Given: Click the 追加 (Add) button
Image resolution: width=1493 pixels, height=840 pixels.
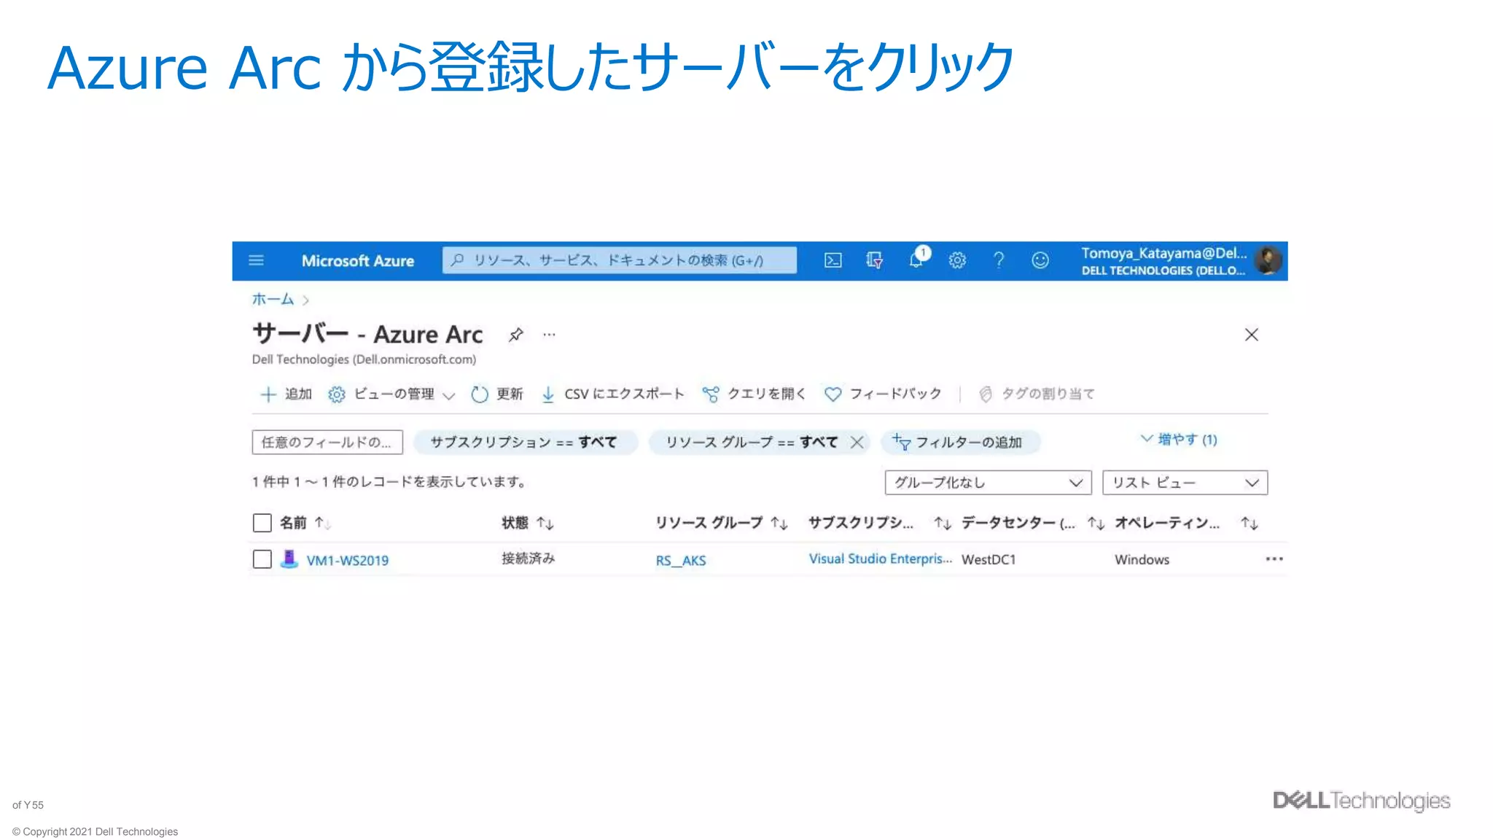Looking at the screenshot, I should pos(286,394).
